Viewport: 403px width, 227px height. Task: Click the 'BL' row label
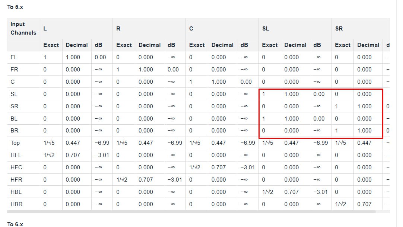tap(14, 119)
